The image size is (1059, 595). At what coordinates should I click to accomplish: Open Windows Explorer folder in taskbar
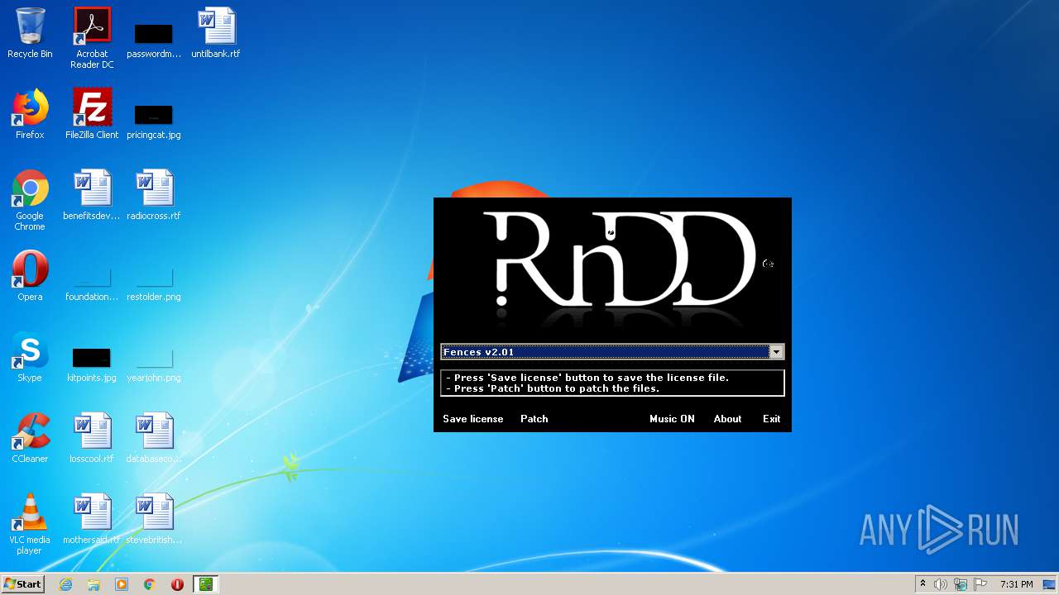[93, 584]
